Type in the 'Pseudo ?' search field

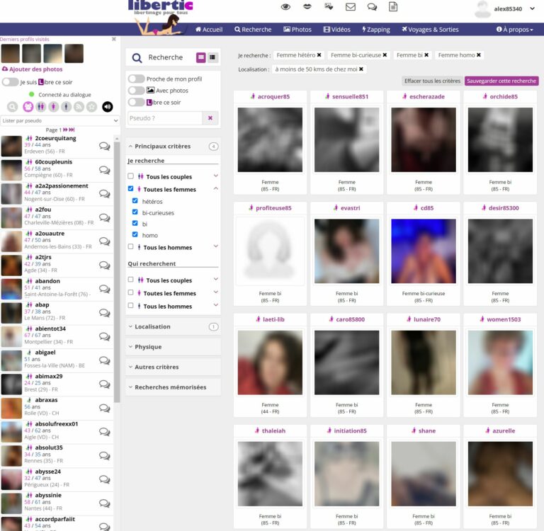point(165,118)
